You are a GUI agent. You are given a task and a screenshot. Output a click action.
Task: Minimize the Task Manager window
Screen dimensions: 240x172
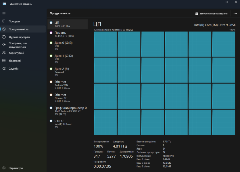pos(218,2)
